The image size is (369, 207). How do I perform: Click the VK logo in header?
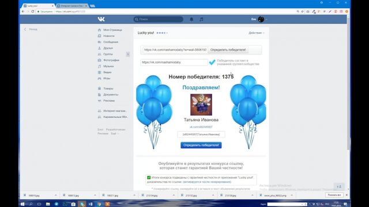pyautogui.click(x=101, y=19)
